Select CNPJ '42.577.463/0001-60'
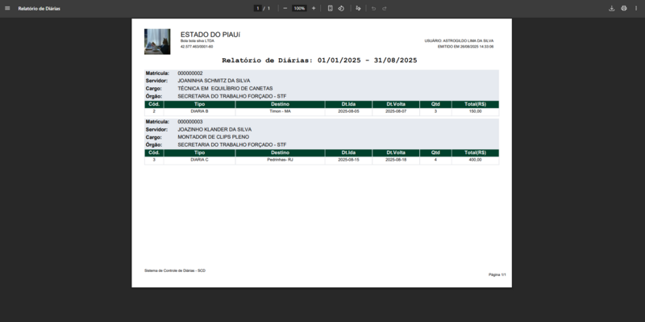The width and height of the screenshot is (645, 322). pyautogui.click(x=197, y=47)
